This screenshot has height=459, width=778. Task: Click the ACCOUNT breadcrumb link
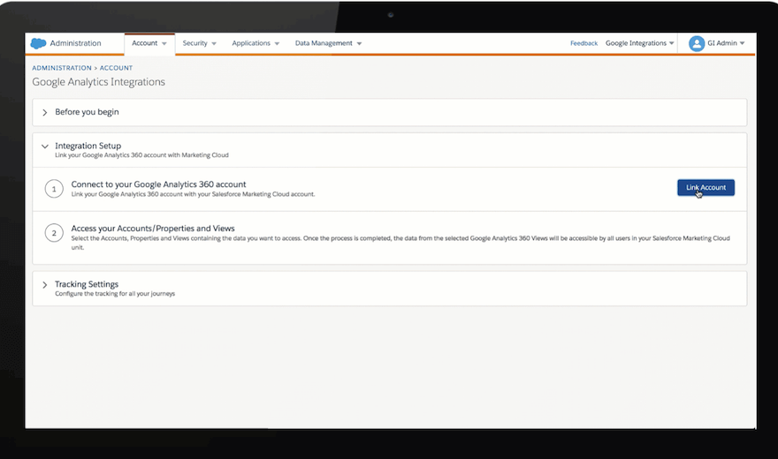[116, 68]
